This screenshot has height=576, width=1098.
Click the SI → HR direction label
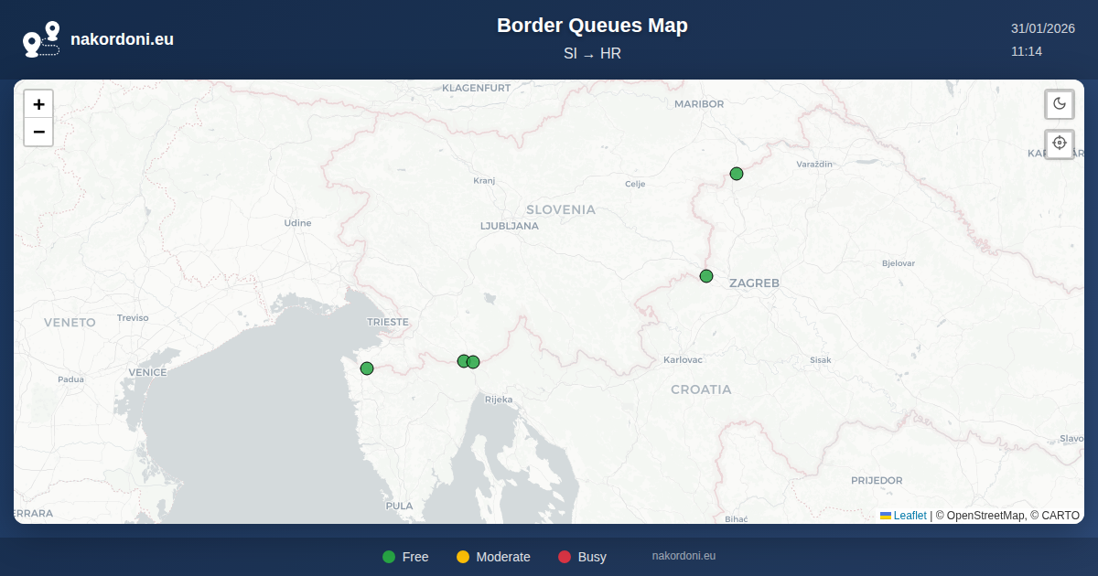tap(592, 54)
